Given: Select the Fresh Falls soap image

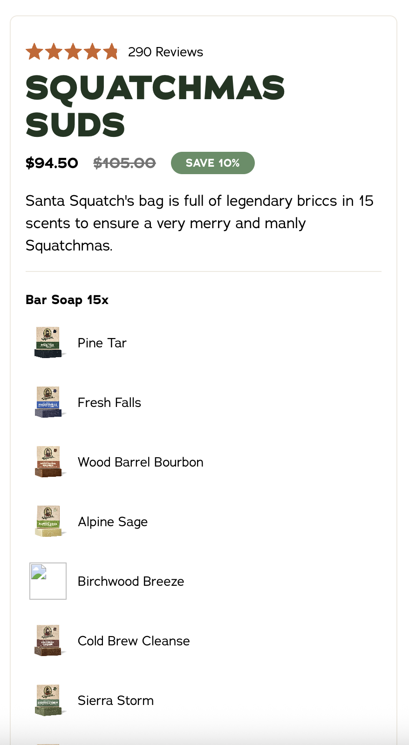Looking at the screenshot, I should point(48,402).
